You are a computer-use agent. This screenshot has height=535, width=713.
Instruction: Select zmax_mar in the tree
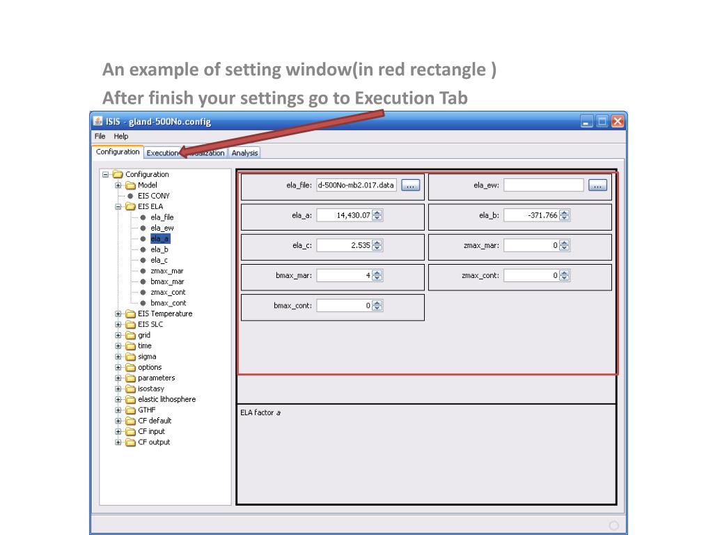[167, 271]
